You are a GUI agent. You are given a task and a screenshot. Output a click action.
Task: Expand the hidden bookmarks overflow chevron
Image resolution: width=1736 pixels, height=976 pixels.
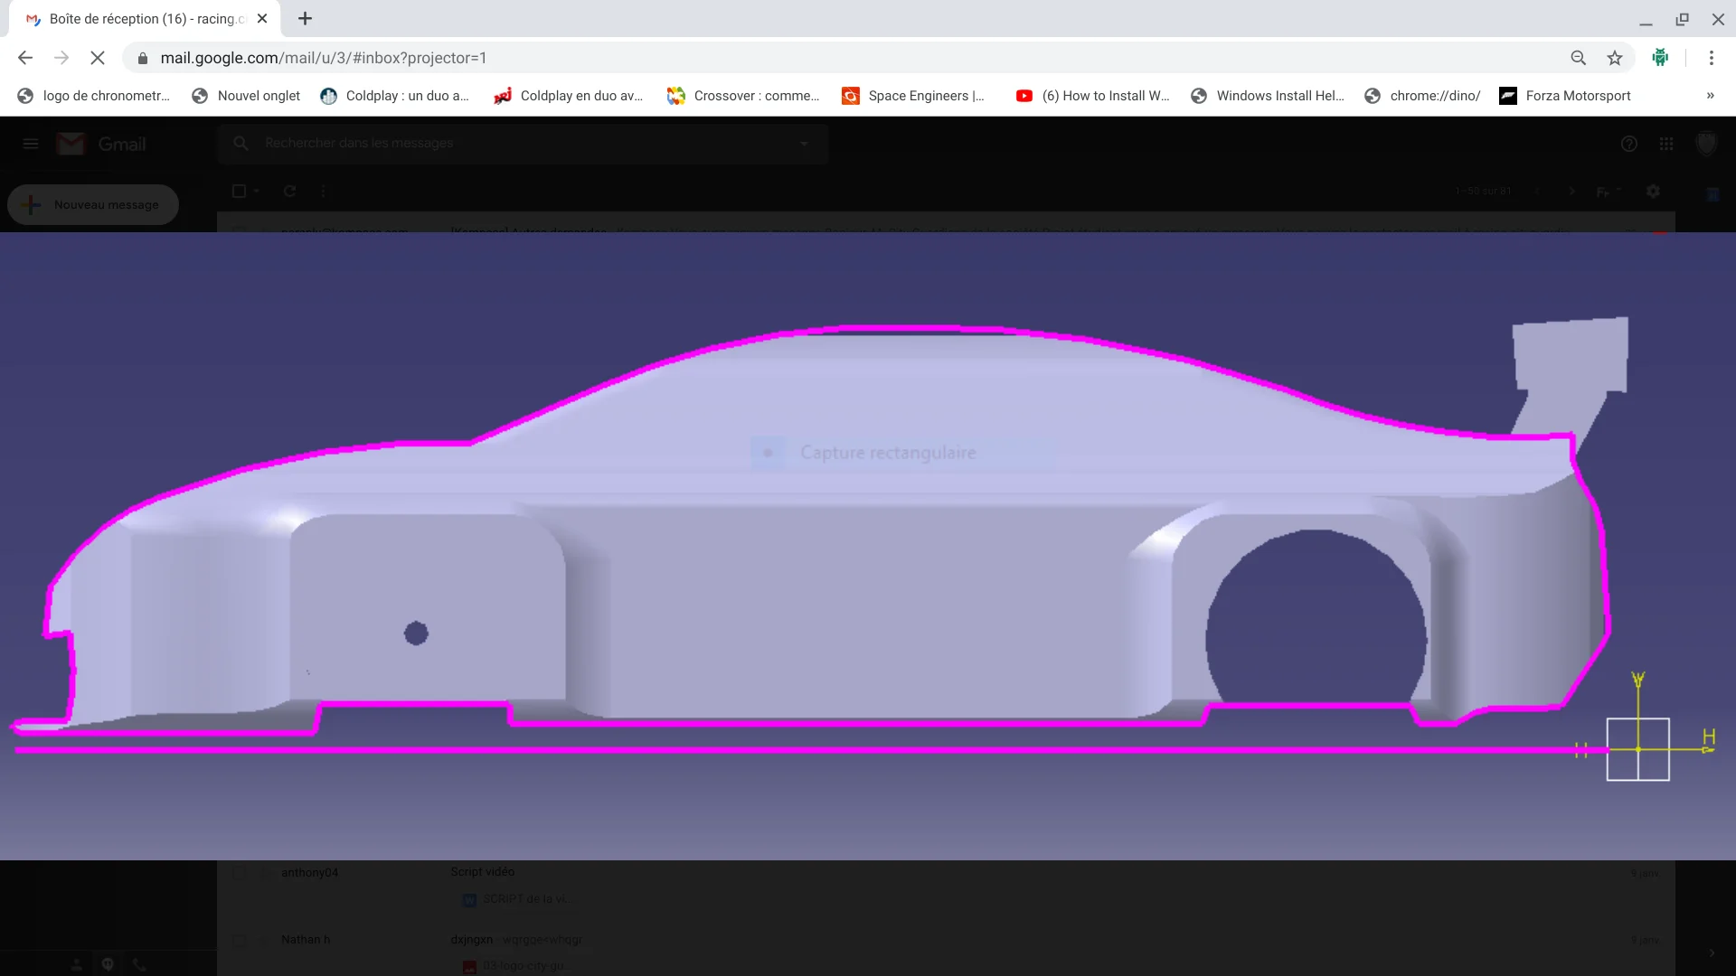click(x=1710, y=96)
